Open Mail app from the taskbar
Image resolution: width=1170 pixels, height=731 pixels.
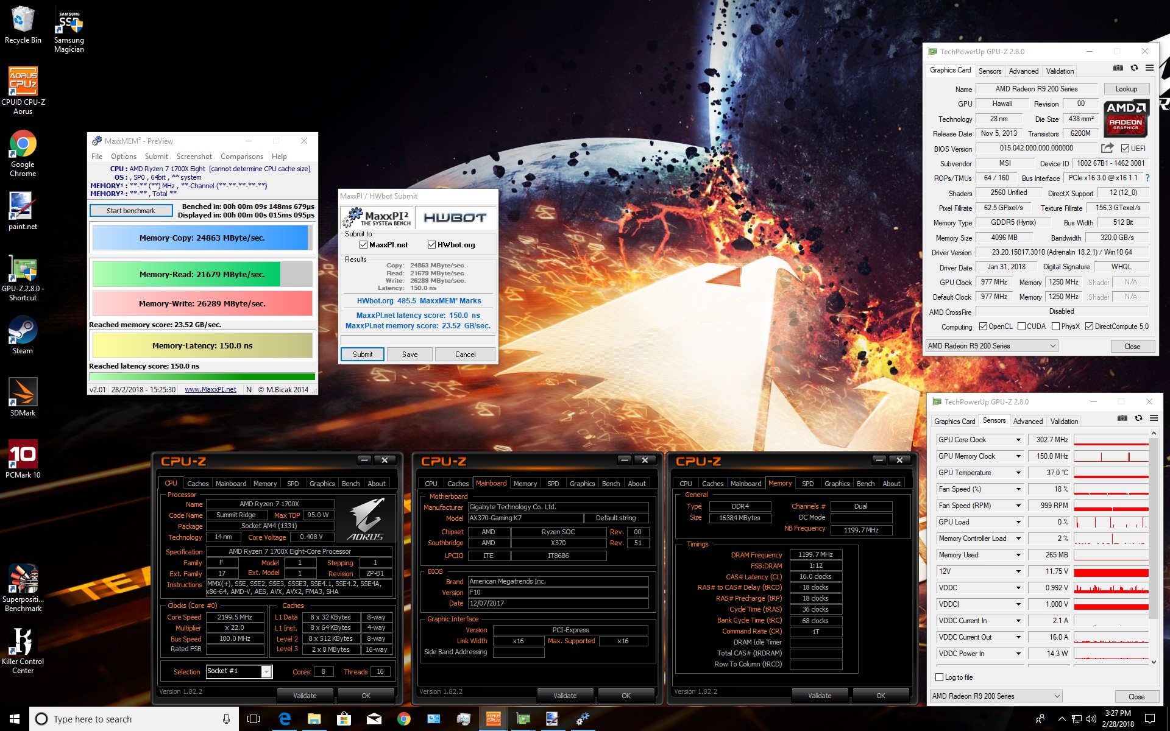point(374,719)
